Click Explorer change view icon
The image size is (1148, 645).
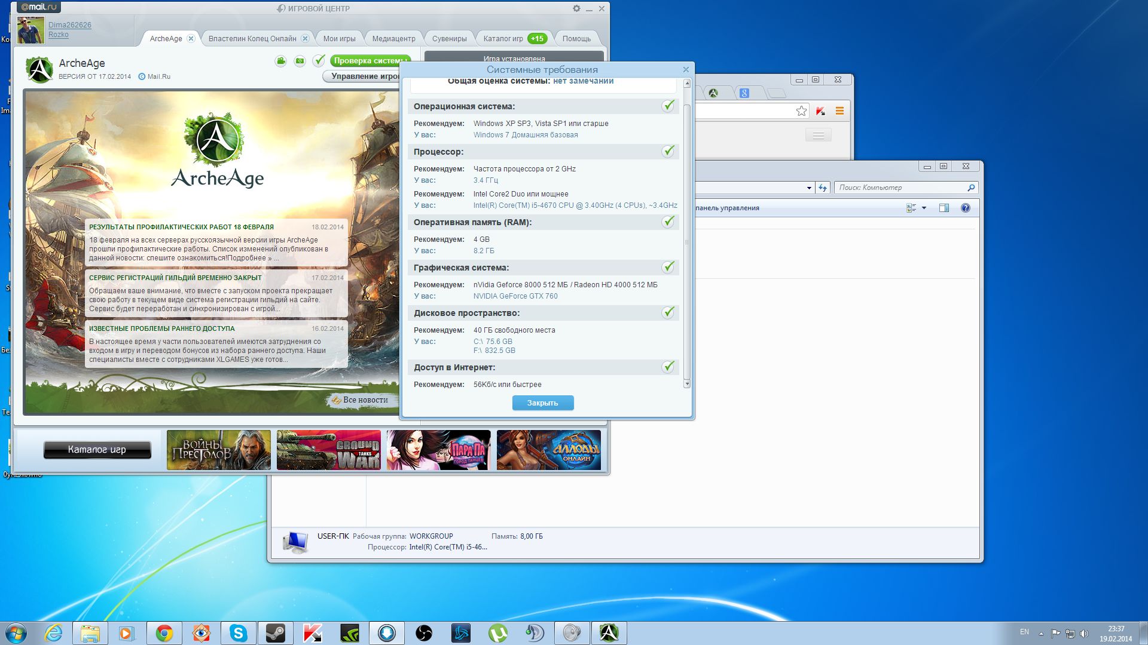click(911, 208)
